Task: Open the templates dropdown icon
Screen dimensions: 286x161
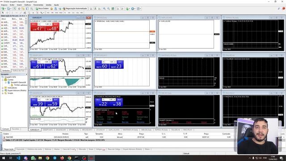Action: (x=139, y=8)
